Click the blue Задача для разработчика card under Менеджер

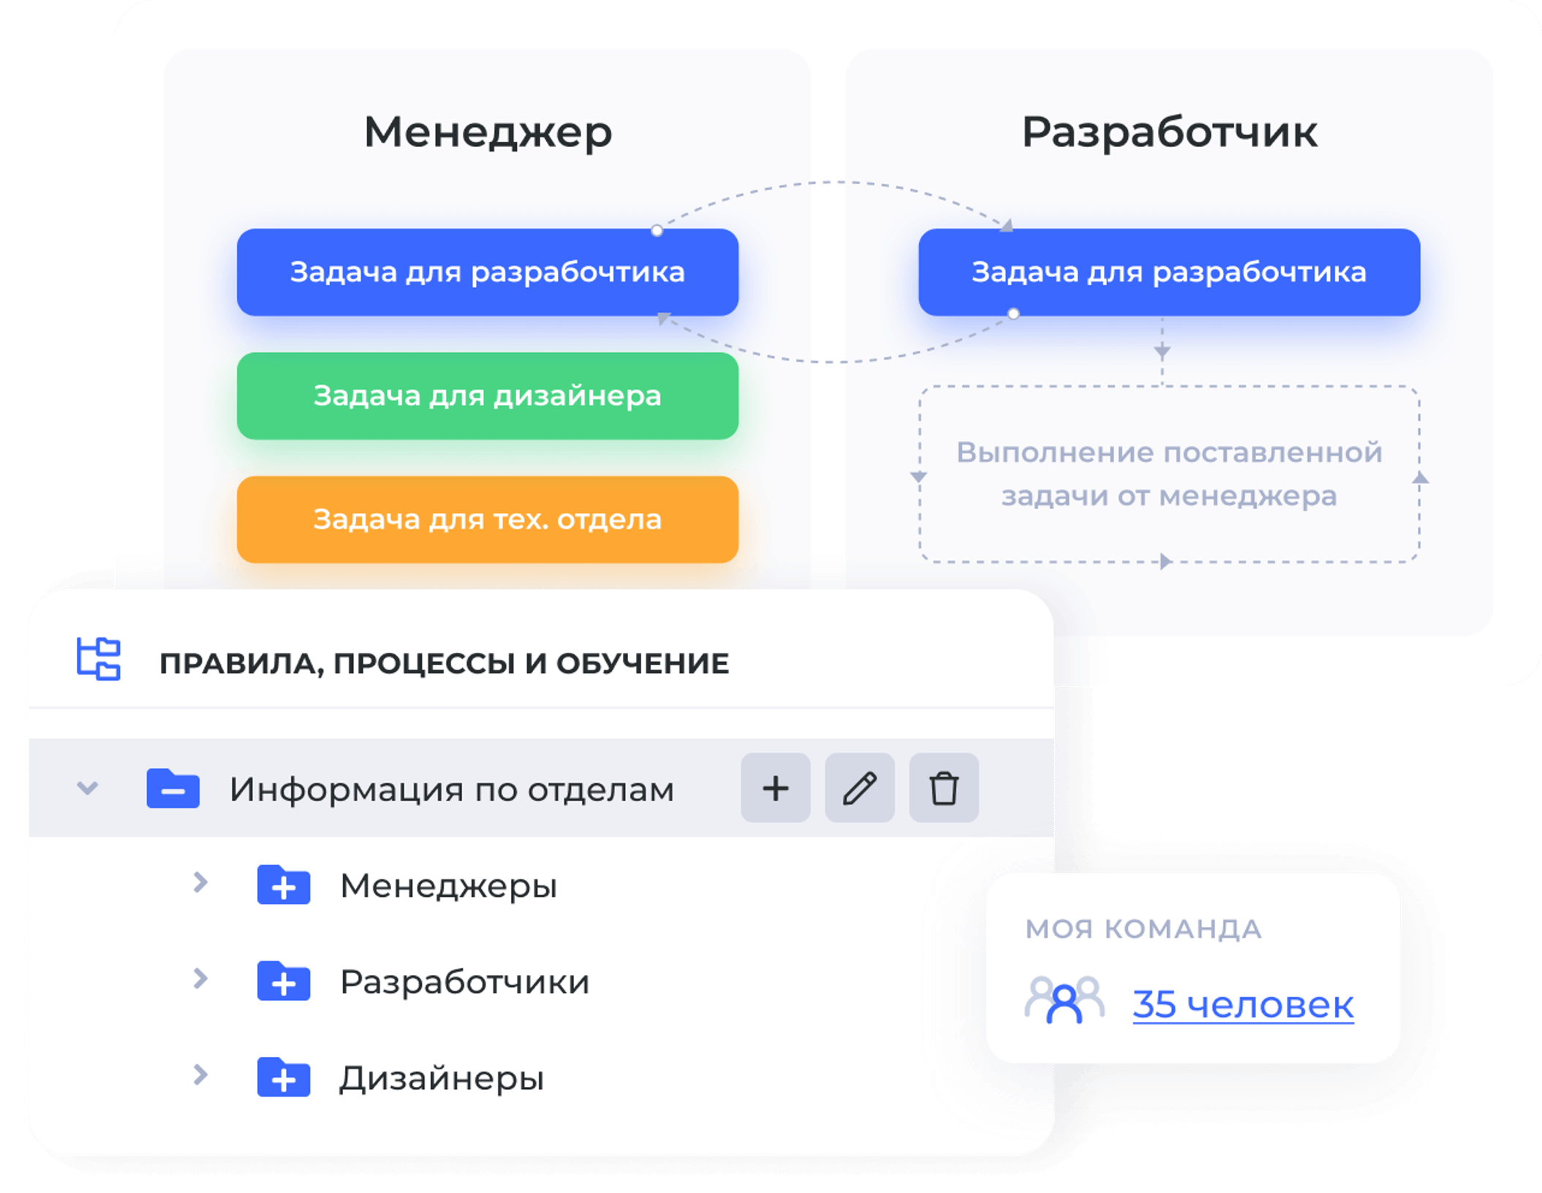tap(485, 273)
